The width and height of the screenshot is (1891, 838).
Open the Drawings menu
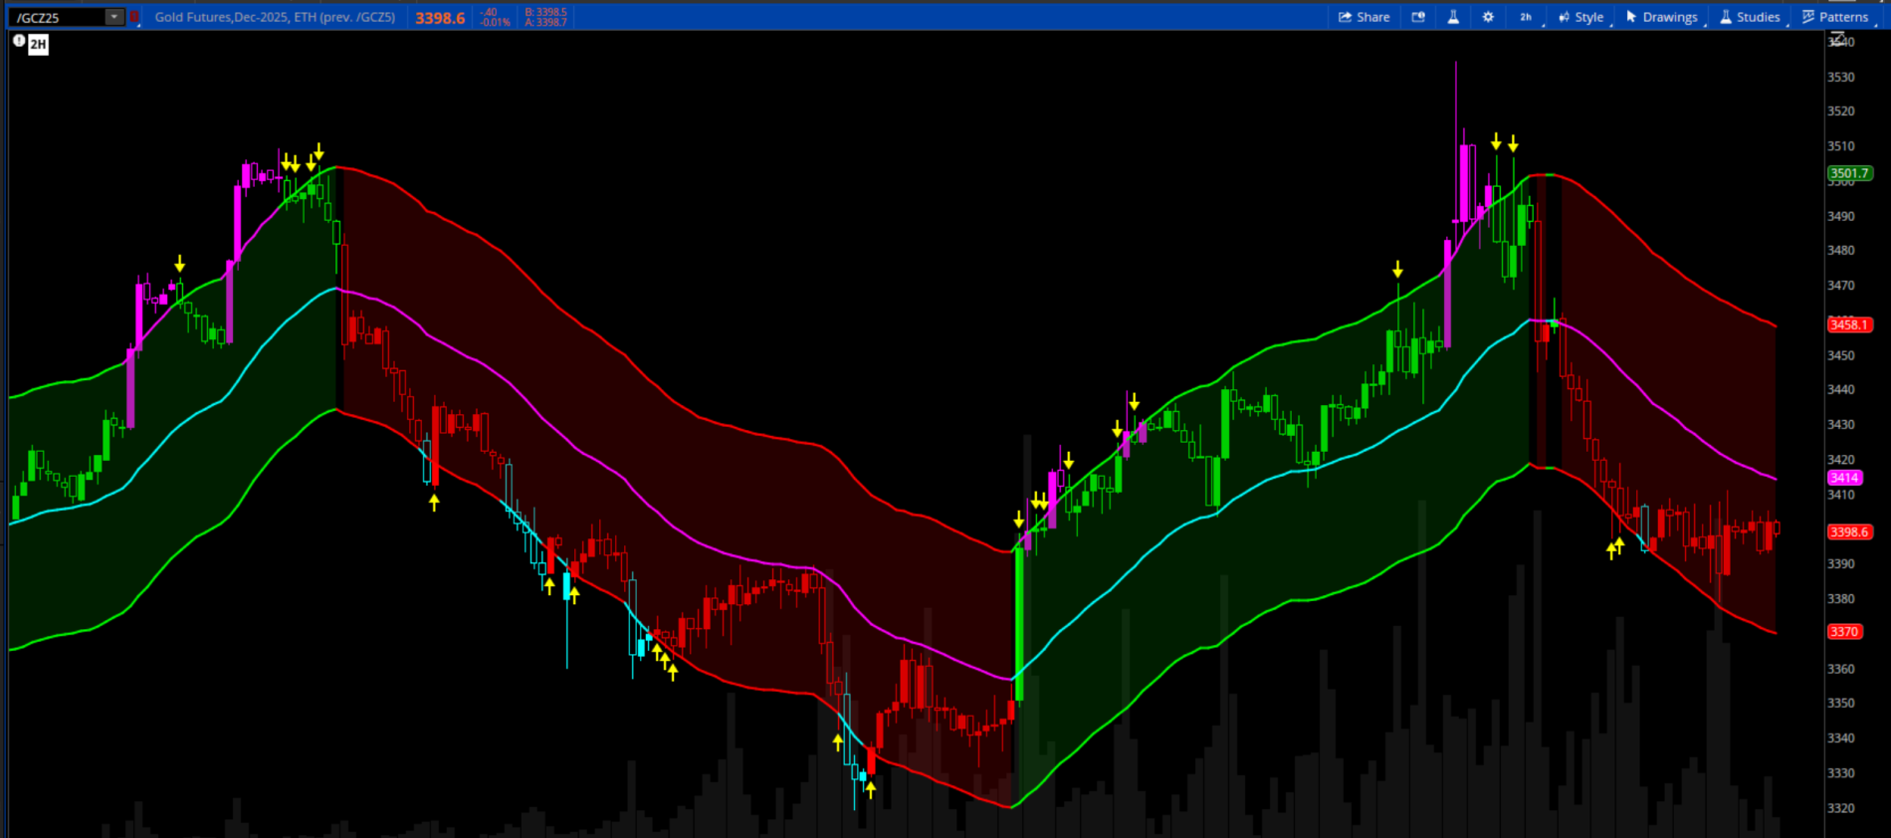pos(1662,17)
